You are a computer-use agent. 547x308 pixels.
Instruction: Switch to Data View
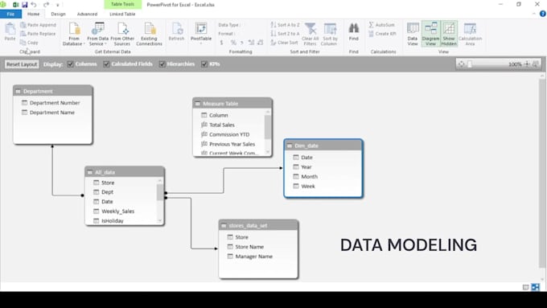413,34
